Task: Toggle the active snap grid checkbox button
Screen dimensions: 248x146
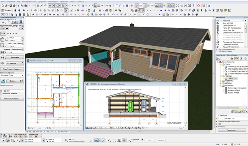Action: click(96, 140)
